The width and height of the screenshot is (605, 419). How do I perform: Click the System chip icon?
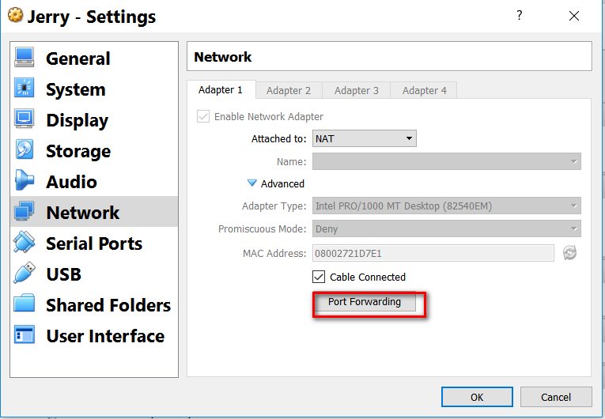(25, 89)
